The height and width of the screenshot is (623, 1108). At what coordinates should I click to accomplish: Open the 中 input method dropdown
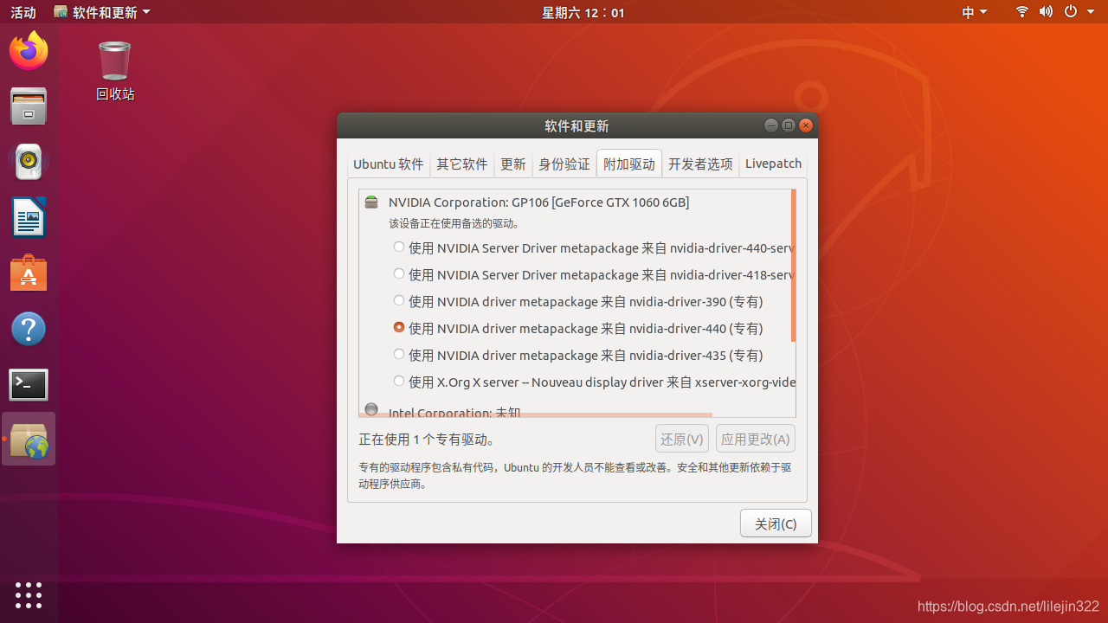point(975,12)
